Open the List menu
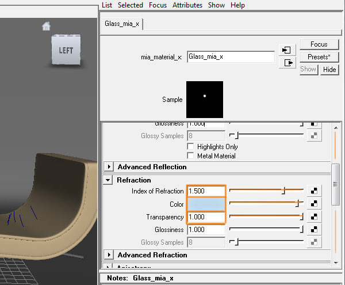The image size is (345, 285). click(107, 5)
